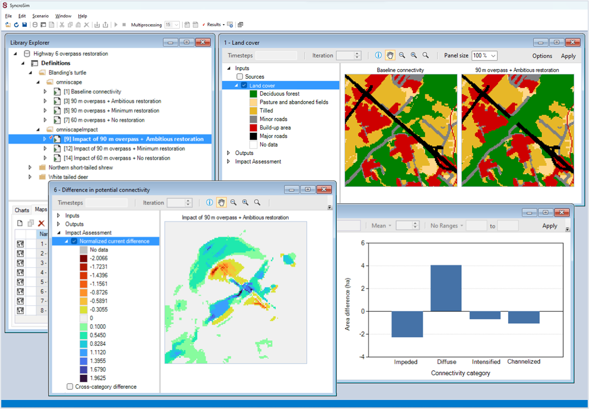Select the pan hand tool in Land cover window

390,55
